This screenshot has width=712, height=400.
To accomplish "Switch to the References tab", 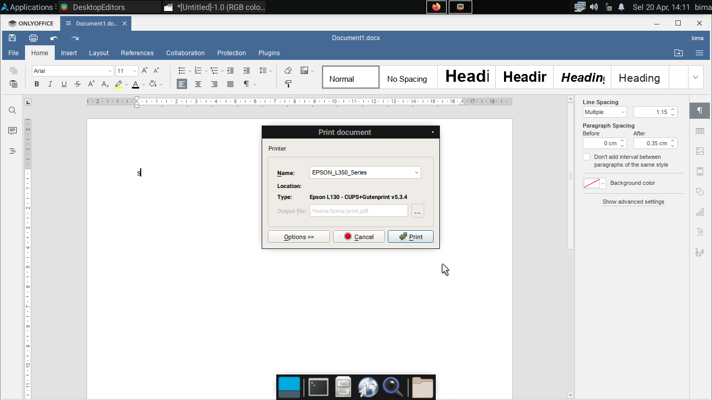I will pos(137,53).
